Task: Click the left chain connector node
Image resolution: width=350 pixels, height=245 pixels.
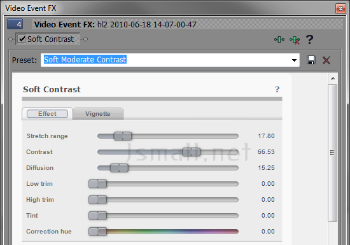Action: [10, 39]
